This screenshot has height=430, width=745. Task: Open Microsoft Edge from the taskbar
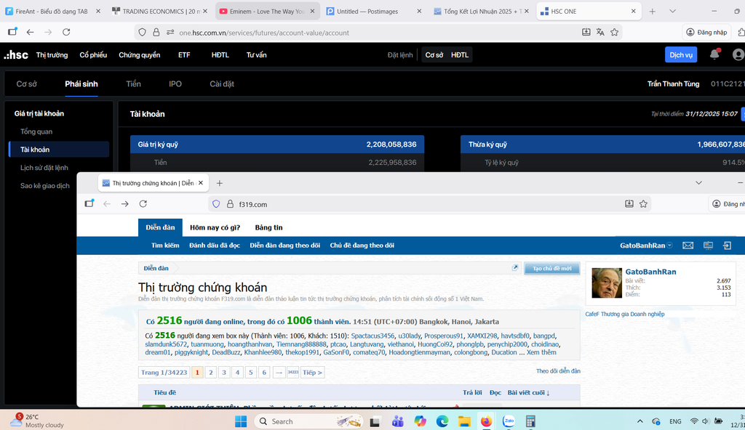[x=442, y=421]
